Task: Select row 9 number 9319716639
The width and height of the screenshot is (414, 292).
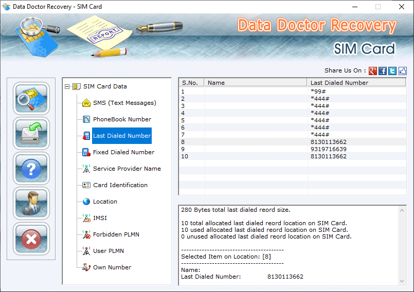Action: [293, 149]
